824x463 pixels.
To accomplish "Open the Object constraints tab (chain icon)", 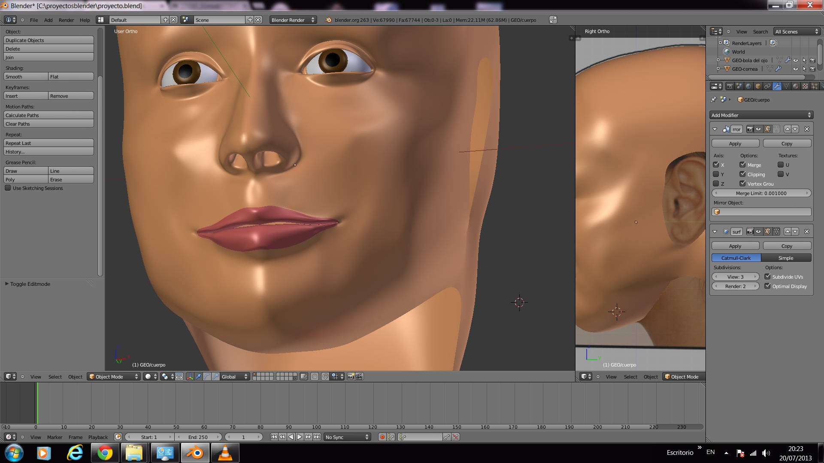I will click(x=767, y=86).
